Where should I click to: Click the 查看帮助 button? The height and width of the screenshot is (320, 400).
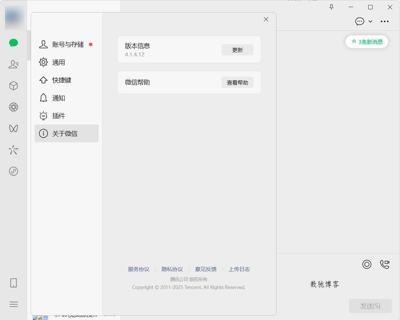click(x=238, y=82)
